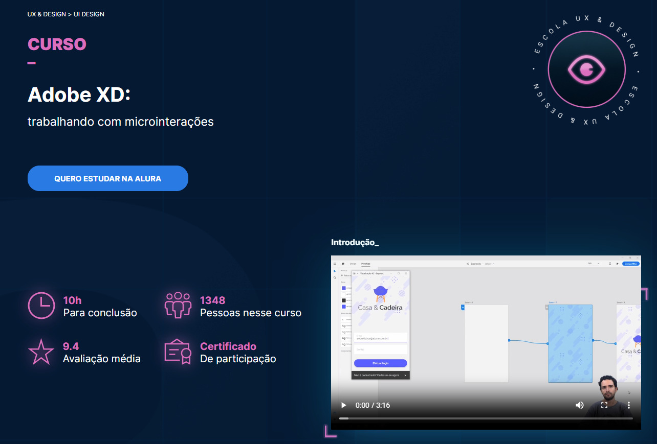Click the video's 0:00 / 3:16 time display
The width and height of the screenshot is (657, 444).
373,405
